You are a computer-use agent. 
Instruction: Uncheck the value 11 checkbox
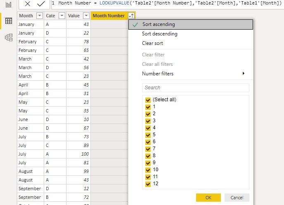(x=148, y=177)
